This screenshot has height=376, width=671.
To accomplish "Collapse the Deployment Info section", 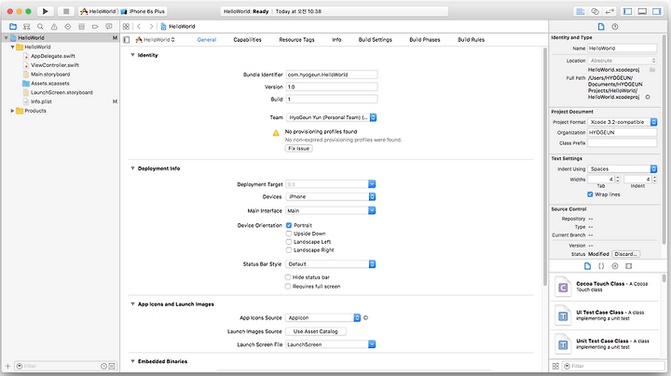I will coord(132,168).
